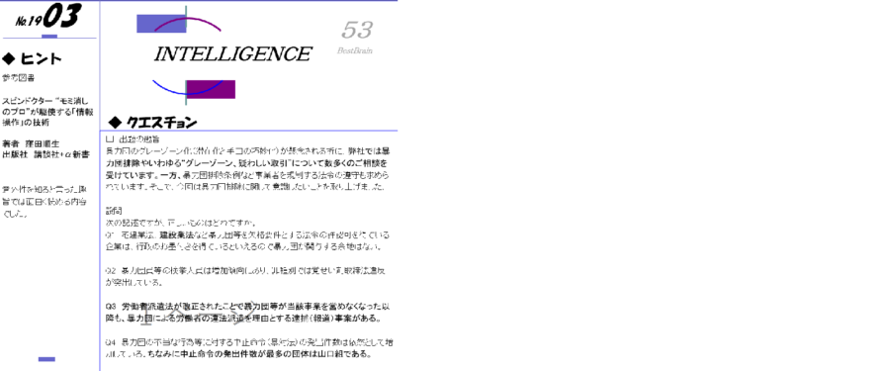Click the BestBrain text under 53
This screenshot has height=371, width=890.
(355, 50)
